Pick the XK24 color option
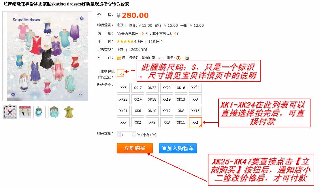Viewport: 320px width, 188px height. click(195, 88)
